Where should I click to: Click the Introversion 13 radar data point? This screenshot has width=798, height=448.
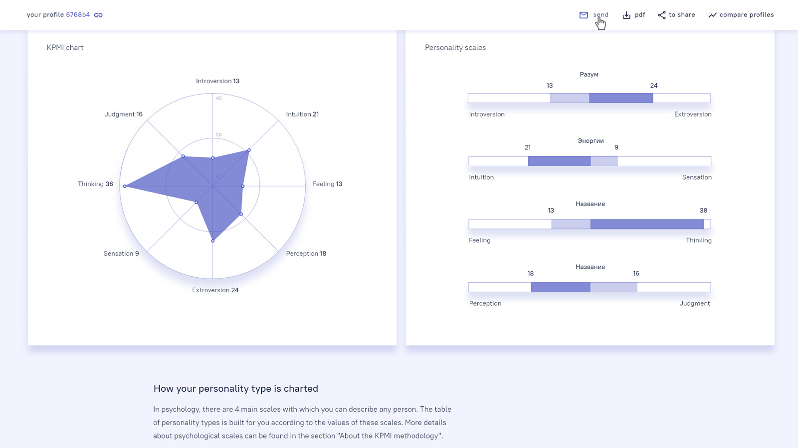click(213, 158)
